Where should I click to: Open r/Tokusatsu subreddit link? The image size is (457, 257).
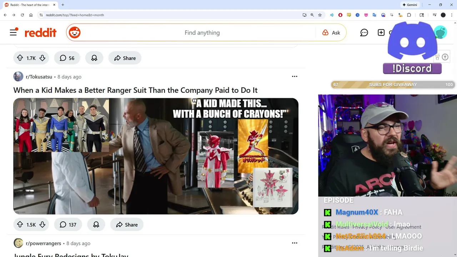(x=39, y=77)
